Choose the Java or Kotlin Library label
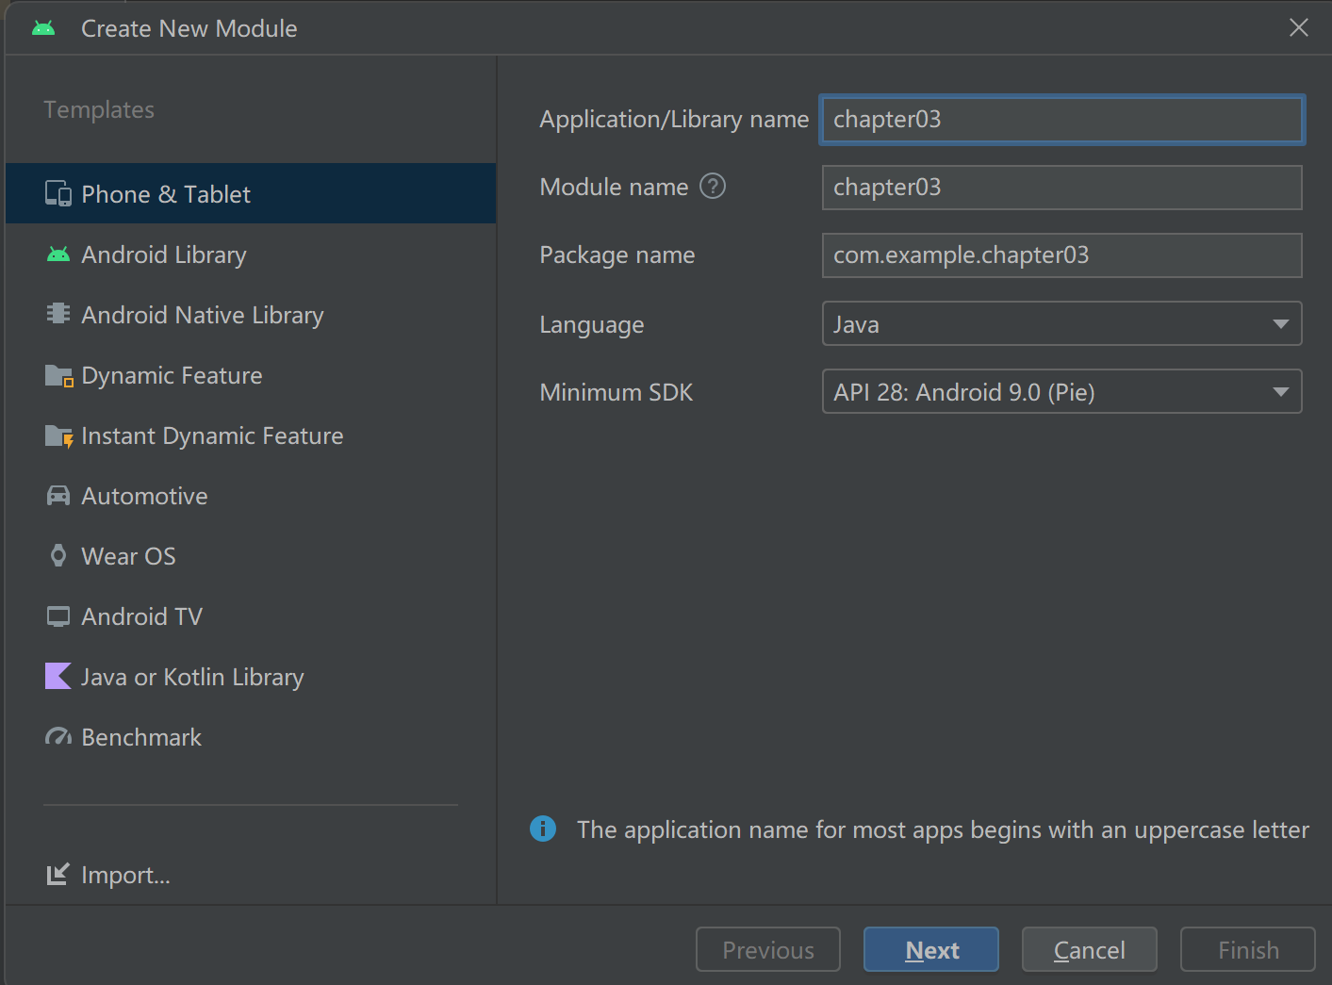1332x985 pixels. (192, 677)
